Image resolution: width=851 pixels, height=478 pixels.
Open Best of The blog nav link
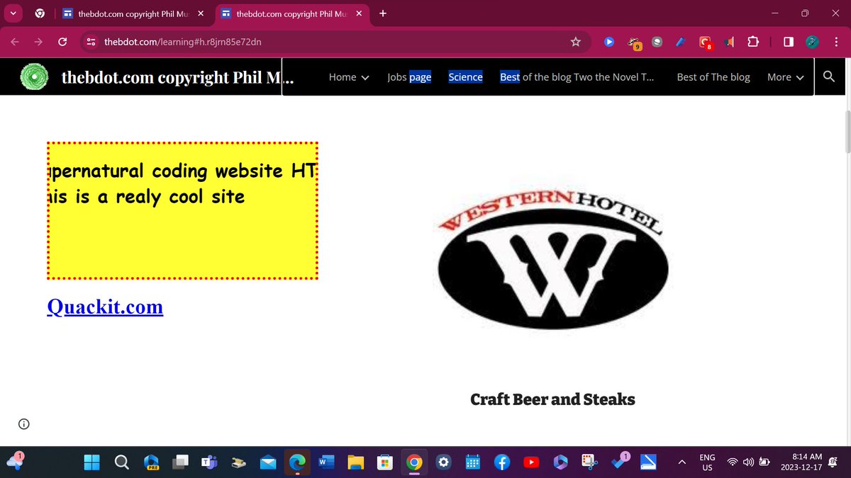(713, 77)
